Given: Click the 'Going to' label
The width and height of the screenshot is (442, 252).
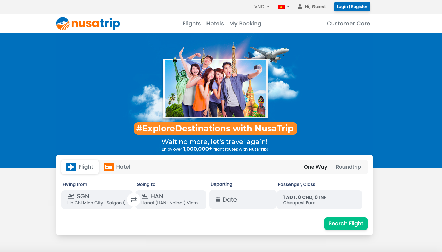Looking at the screenshot, I should [146, 184].
